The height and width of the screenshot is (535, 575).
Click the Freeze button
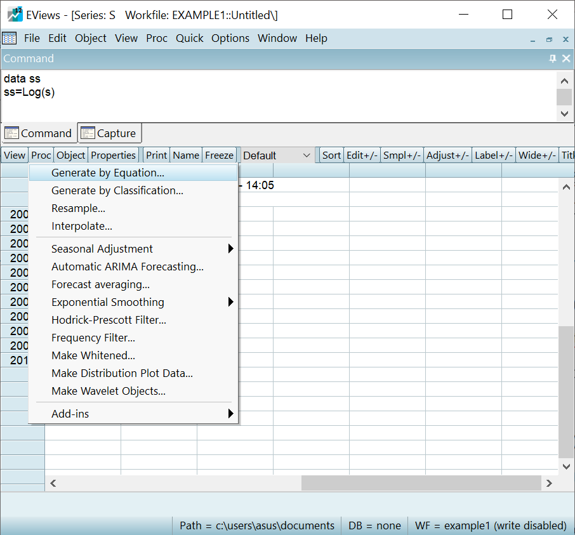pos(220,155)
